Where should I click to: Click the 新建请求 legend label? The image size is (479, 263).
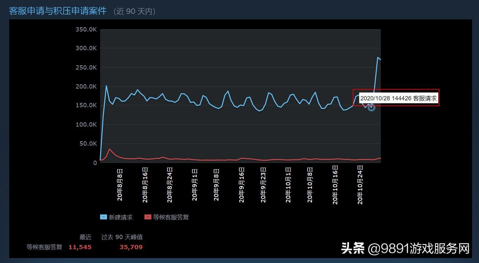pos(121,217)
